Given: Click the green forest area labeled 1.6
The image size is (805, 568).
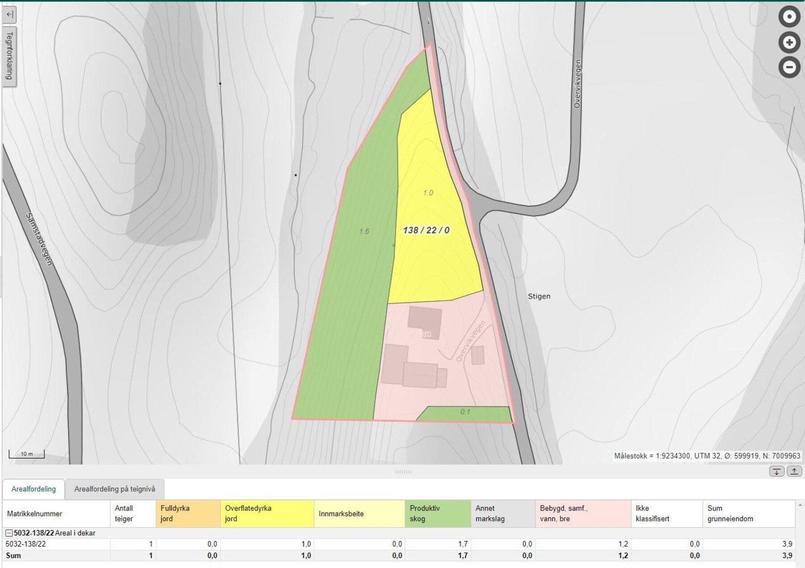Looking at the screenshot, I should (x=364, y=231).
